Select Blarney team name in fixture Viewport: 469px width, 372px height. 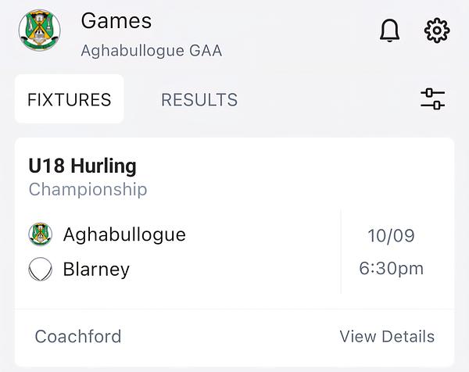96,269
